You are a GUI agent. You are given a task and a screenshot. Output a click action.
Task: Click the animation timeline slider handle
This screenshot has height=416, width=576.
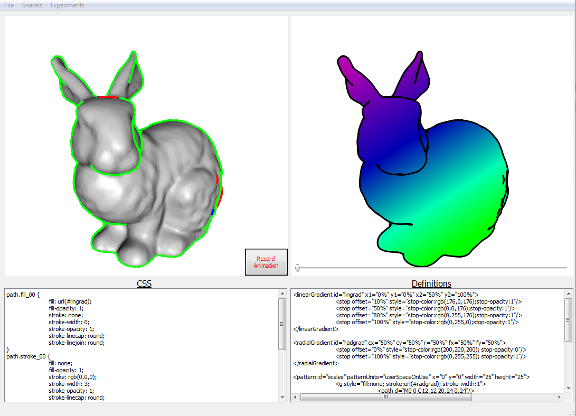[x=298, y=268]
